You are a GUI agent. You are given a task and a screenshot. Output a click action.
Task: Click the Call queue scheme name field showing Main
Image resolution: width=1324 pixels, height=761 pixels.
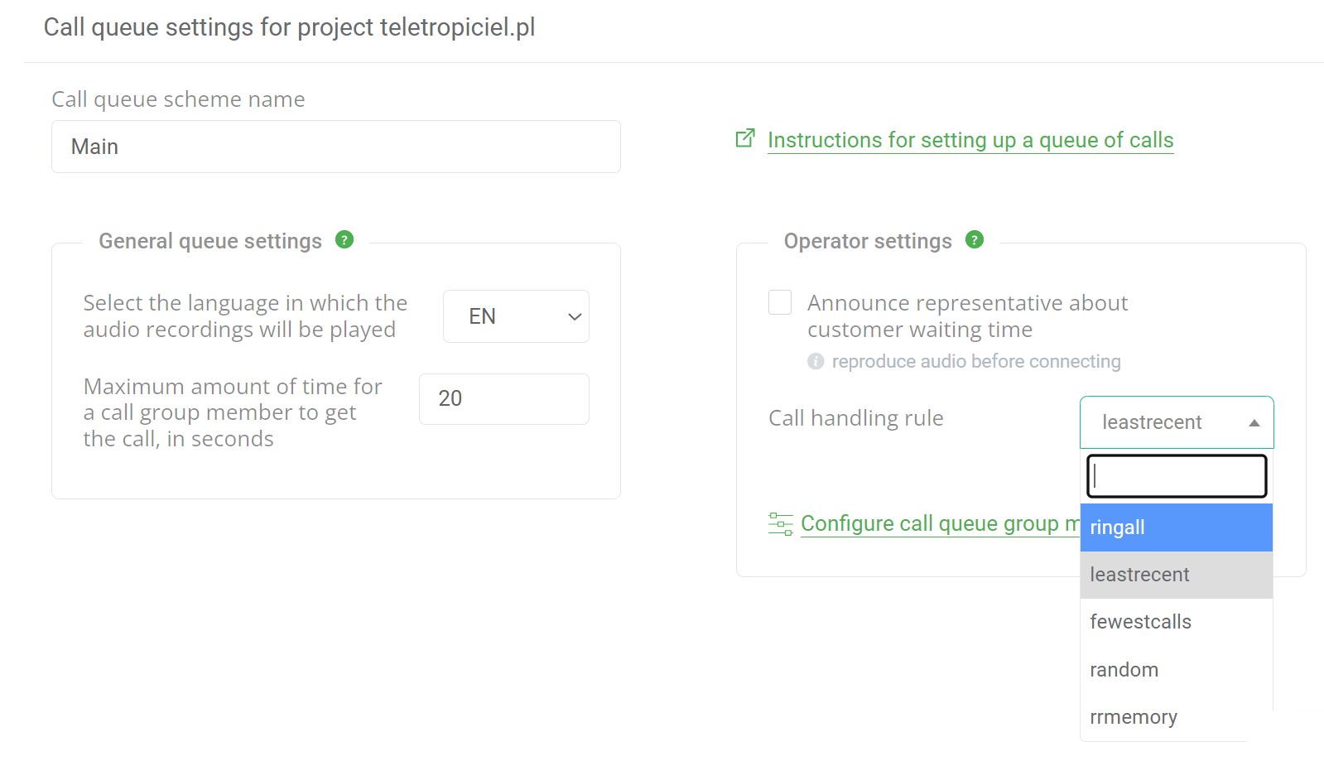click(335, 147)
